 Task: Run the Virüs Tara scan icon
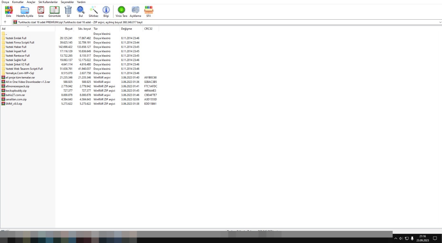click(121, 10)
